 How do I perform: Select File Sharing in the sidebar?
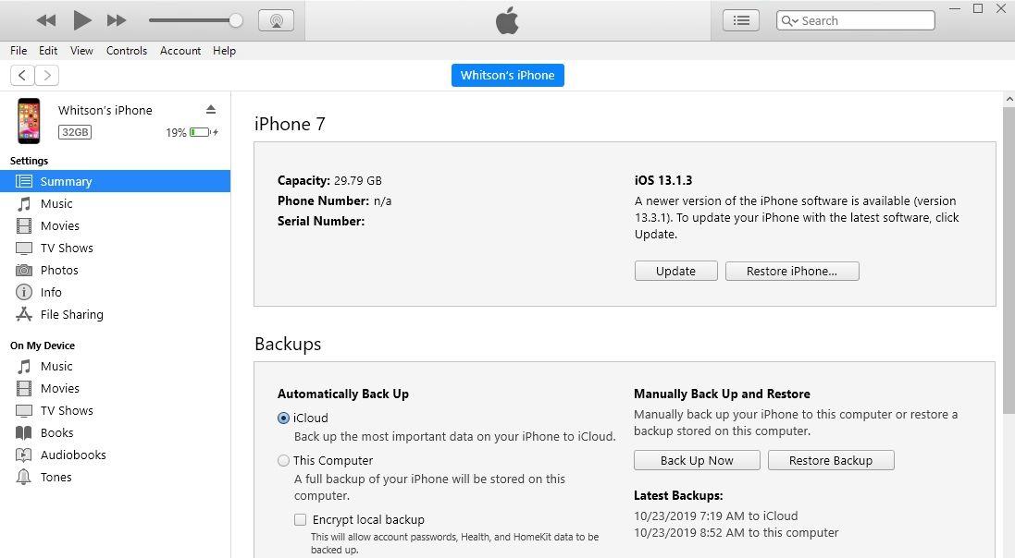click(x=71, y=314)
